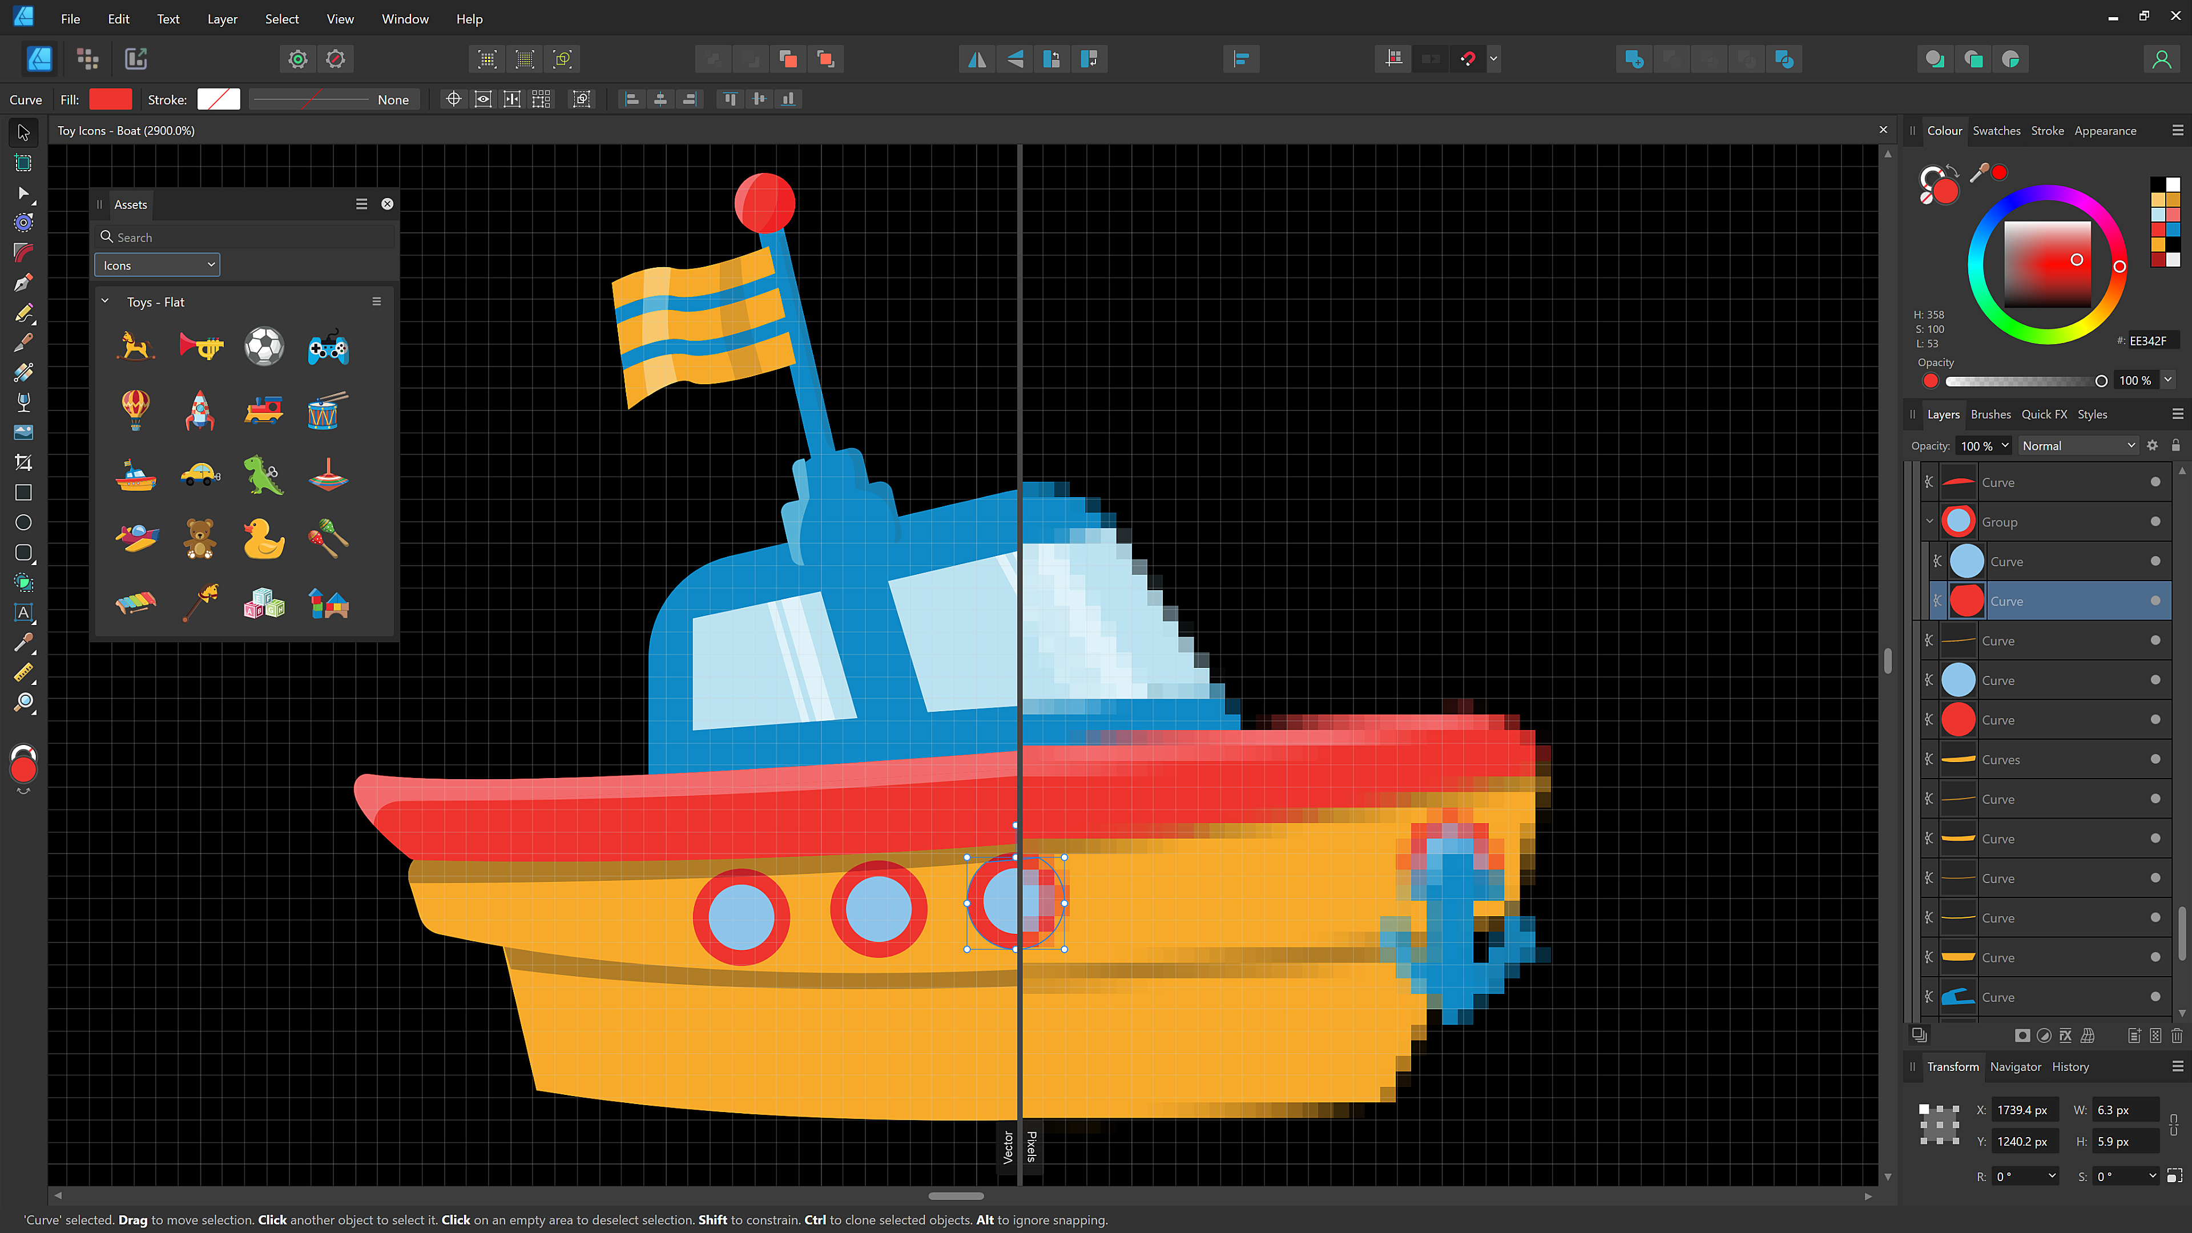Open the snapping options dropdown arrow

coord(1493,59)
